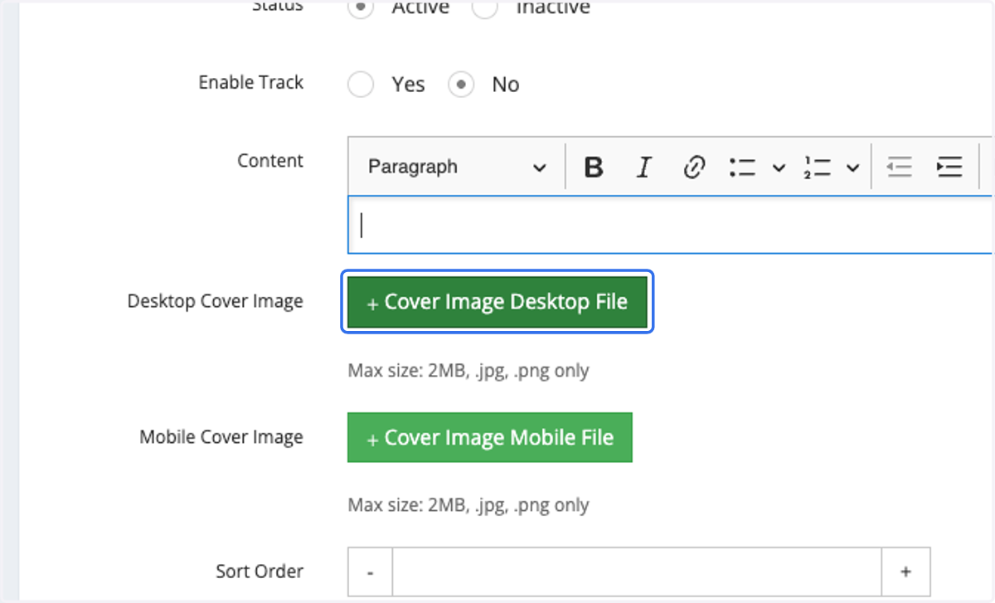The height and width of the screenshot is (603, 995).
Task: Click the Content field label
Action: click(270, 161)
